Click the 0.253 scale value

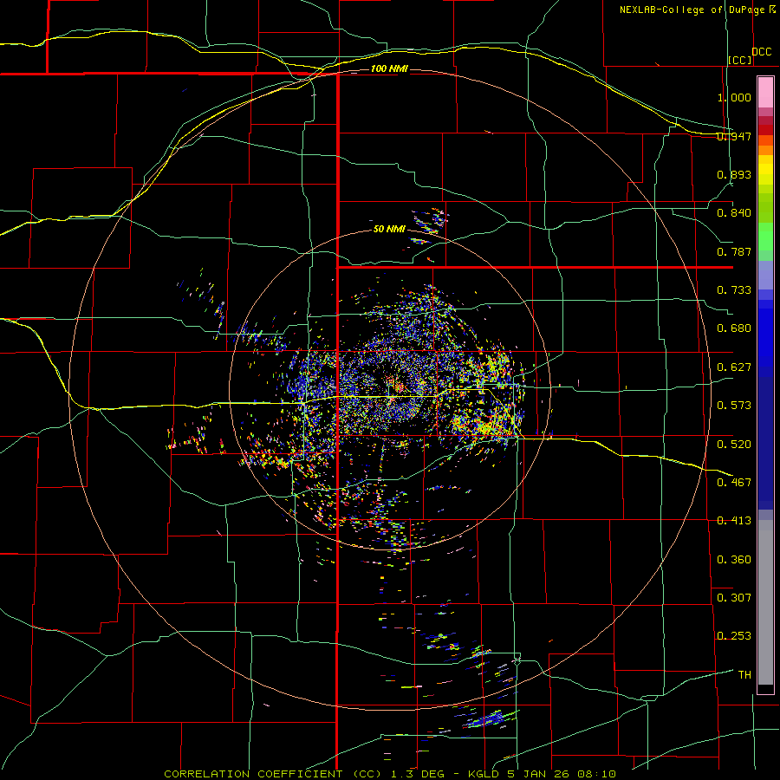734,636
